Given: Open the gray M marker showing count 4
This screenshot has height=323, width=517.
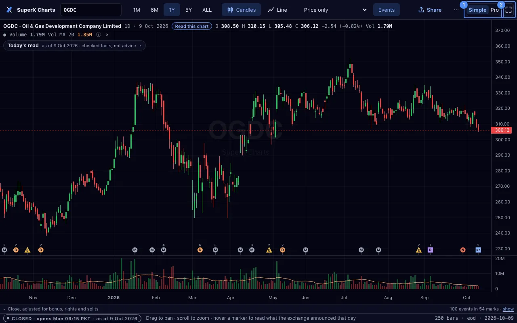Looking at the screenshot, I should [x=164, y=250].
